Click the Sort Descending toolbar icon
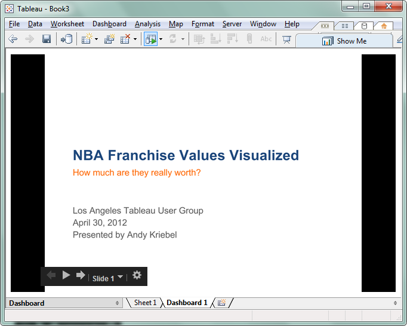The image size is (407, 326). point(232,39)
